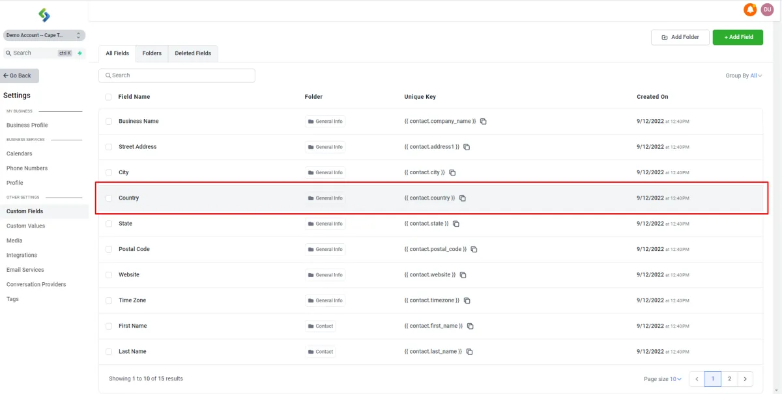The height and width of the screenshot is (394, 782).
Task: Open Custom Values settings
Action: tap(26, 226)
